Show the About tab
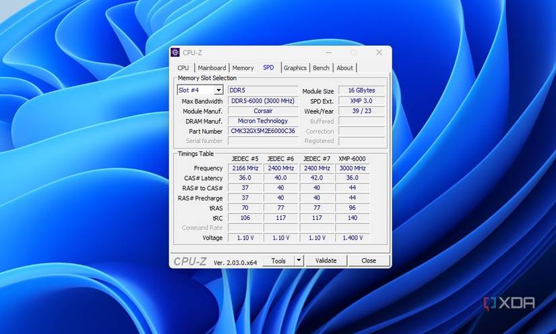 pos(344,67)
